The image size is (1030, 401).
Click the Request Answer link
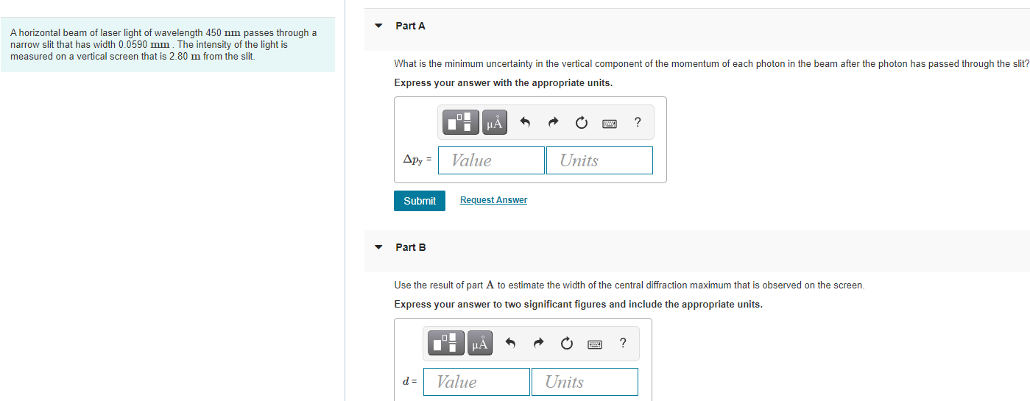coord(493,200)
